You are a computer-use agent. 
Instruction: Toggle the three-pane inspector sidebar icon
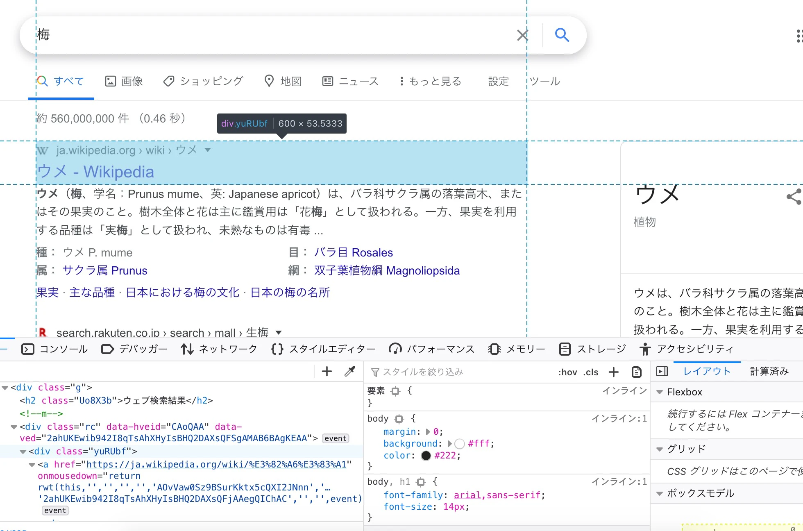pyautogui.click(x=662, y=372)
